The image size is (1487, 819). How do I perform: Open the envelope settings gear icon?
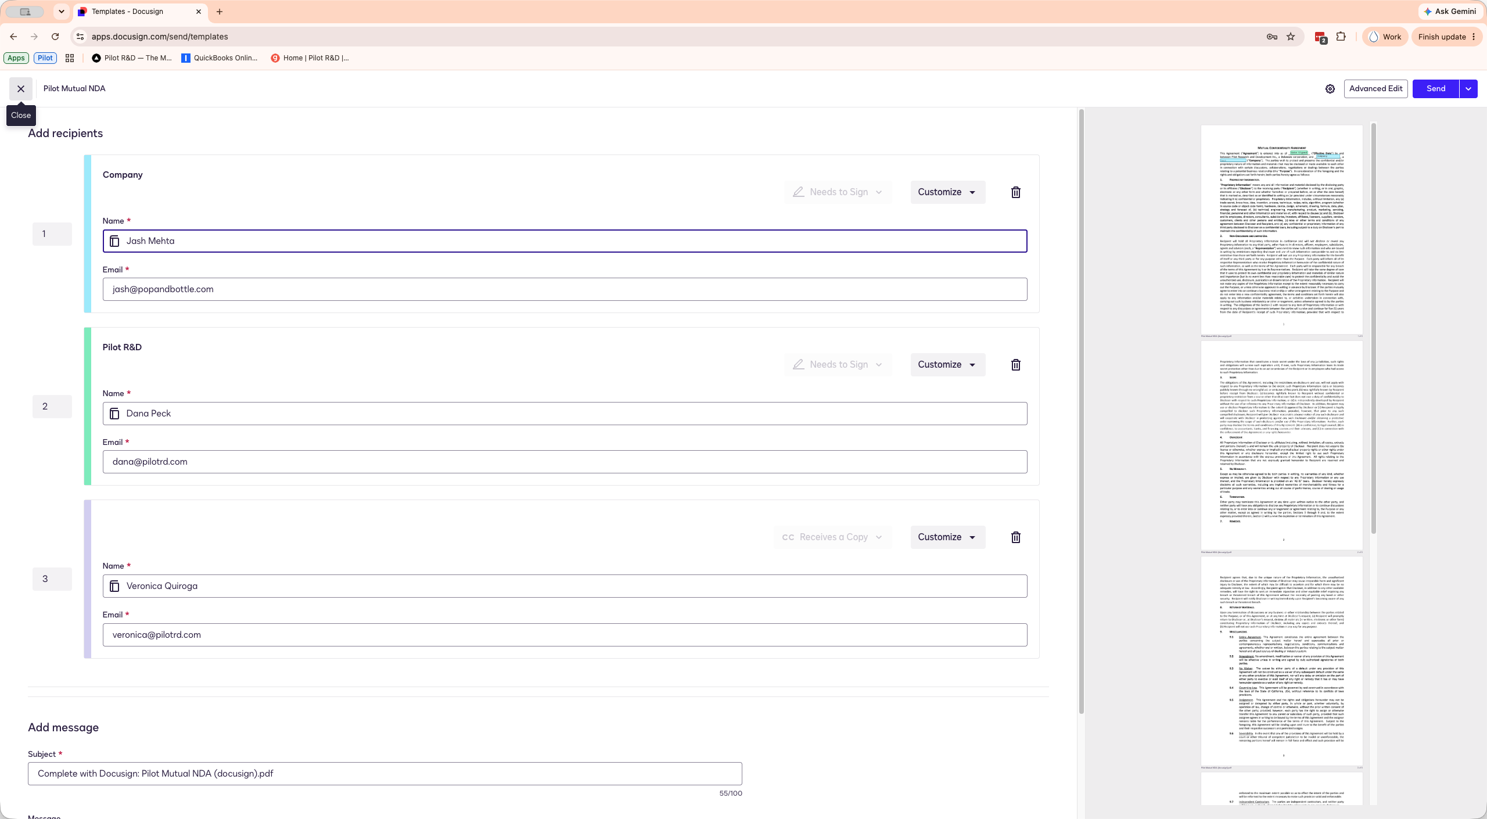click(1330, 89)
